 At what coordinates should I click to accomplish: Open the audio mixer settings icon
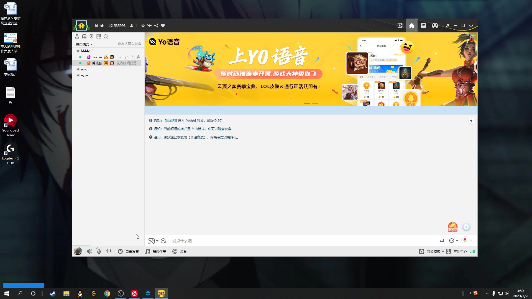(109, 251)
